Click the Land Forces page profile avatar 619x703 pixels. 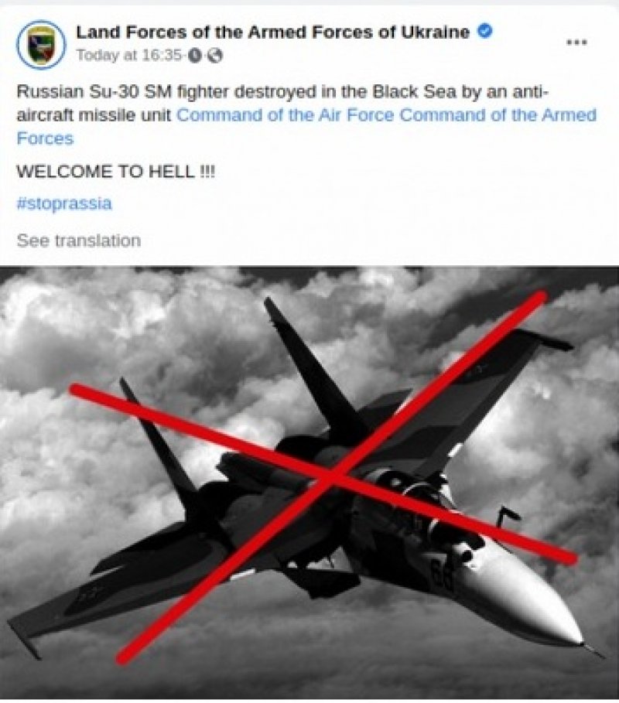(x=41, y=44)
